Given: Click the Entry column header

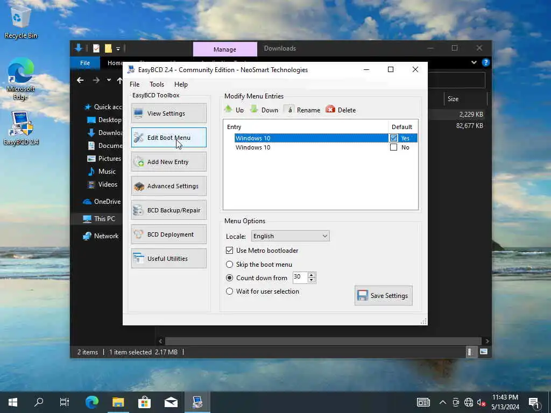Looking at the screenshot, I should tap(306, 127).
